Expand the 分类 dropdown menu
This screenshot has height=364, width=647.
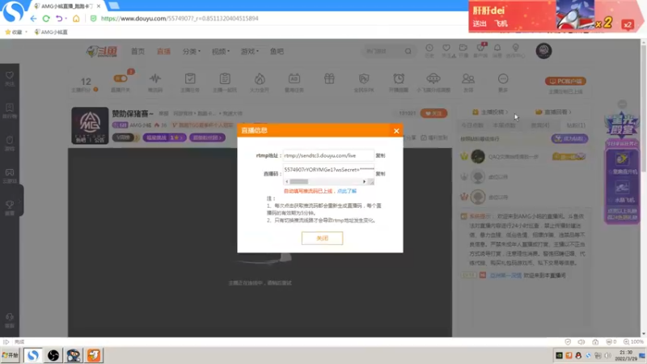191,52
